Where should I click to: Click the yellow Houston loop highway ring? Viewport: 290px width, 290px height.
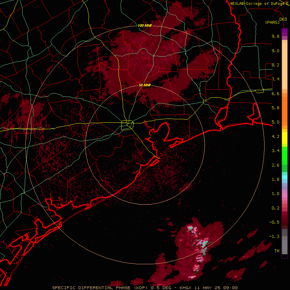point(127,125)
